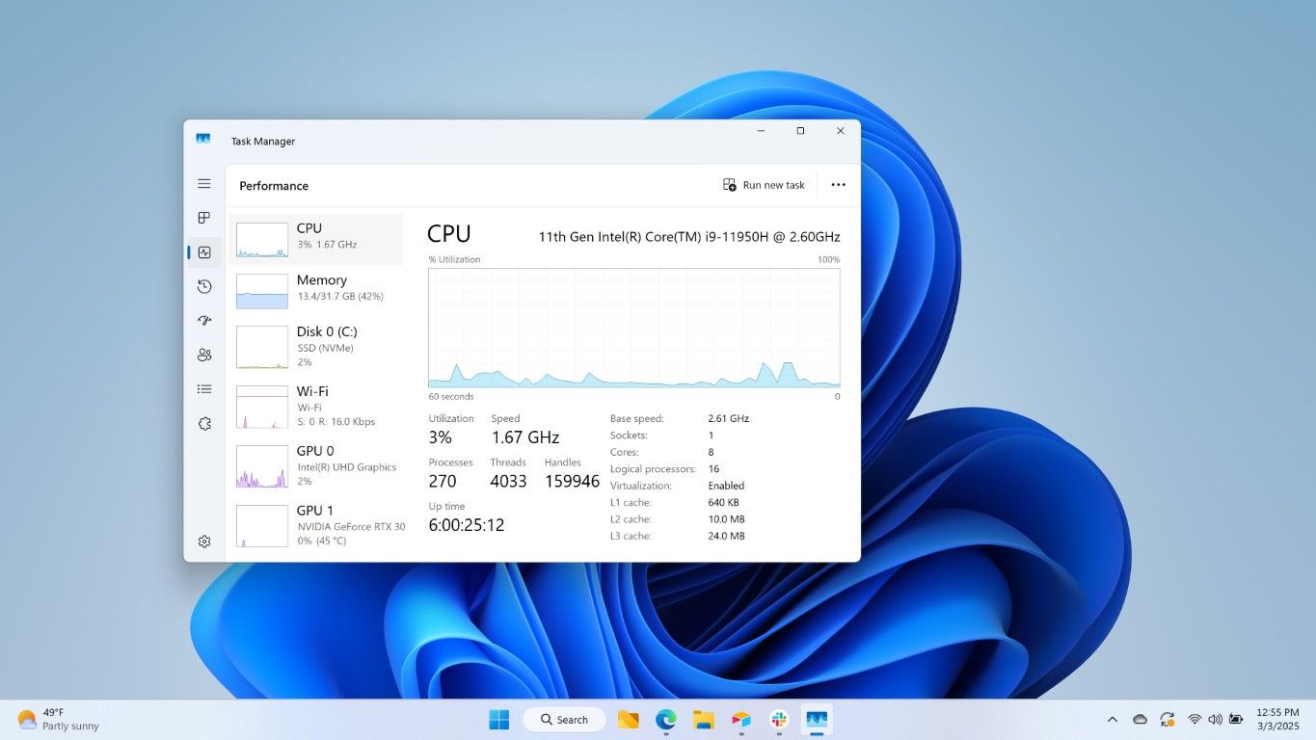The image size is (1316, 740).
Task: Click the CPU utilization graph
Action: [633, 326]
